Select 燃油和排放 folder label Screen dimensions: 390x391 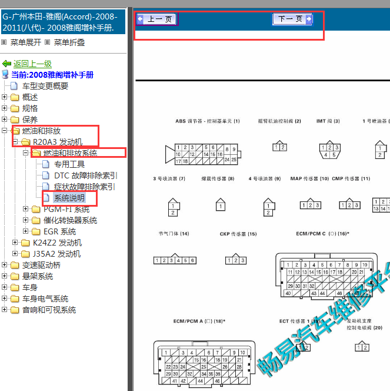[x=41, y=131]
